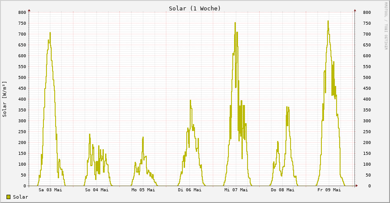Click the left axis value 650

pos(22,45)
